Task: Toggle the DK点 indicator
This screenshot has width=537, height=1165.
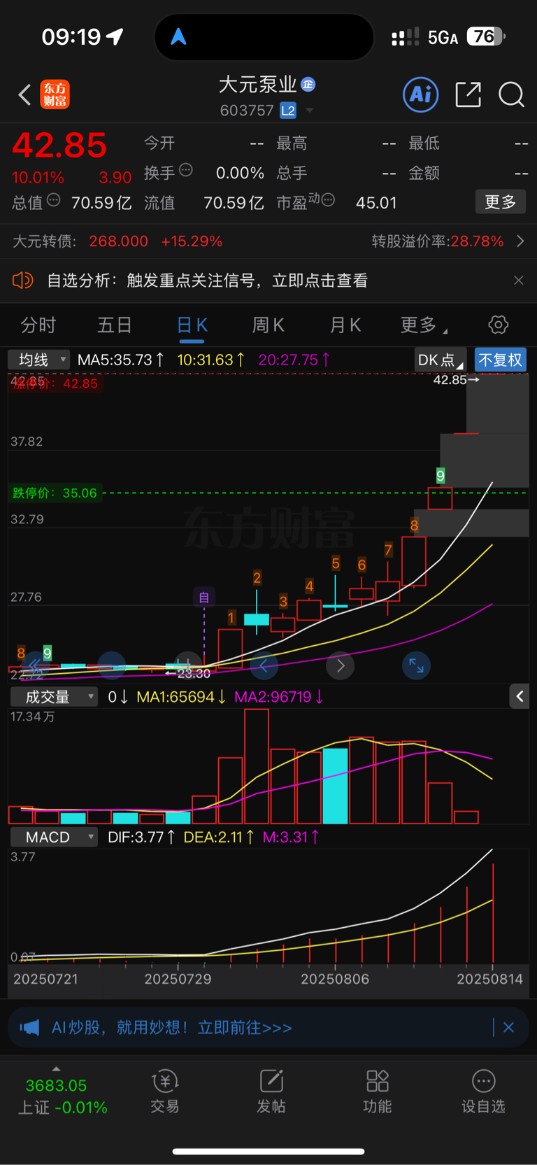Action: (440, 360)
